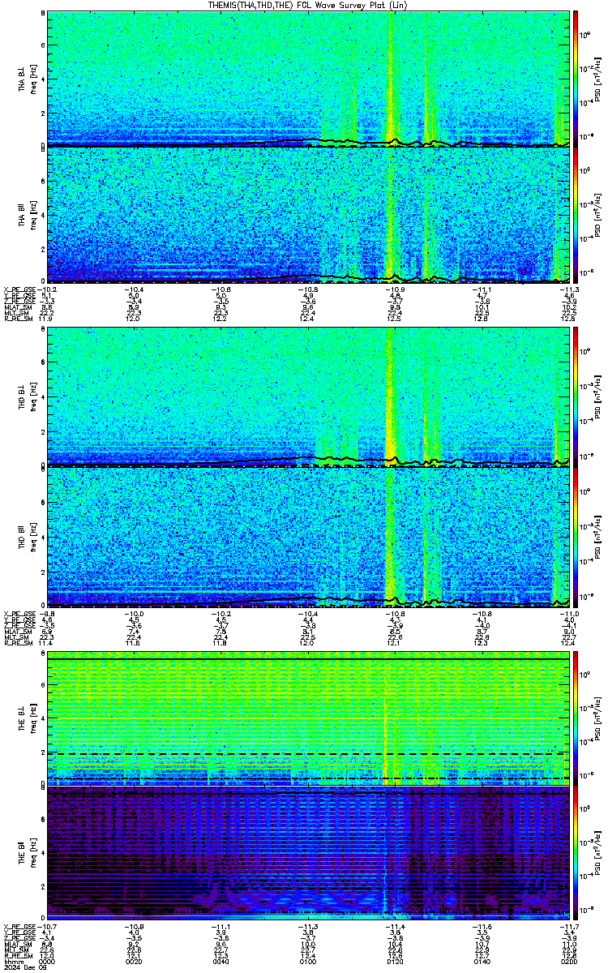Screen dimensions: 608x973
Task: Click the R_RE_SM row label under the THD panels
Action: (18, 643)
